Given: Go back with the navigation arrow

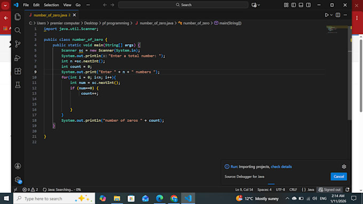Looking at the screenshot, I should coord(105,5).
